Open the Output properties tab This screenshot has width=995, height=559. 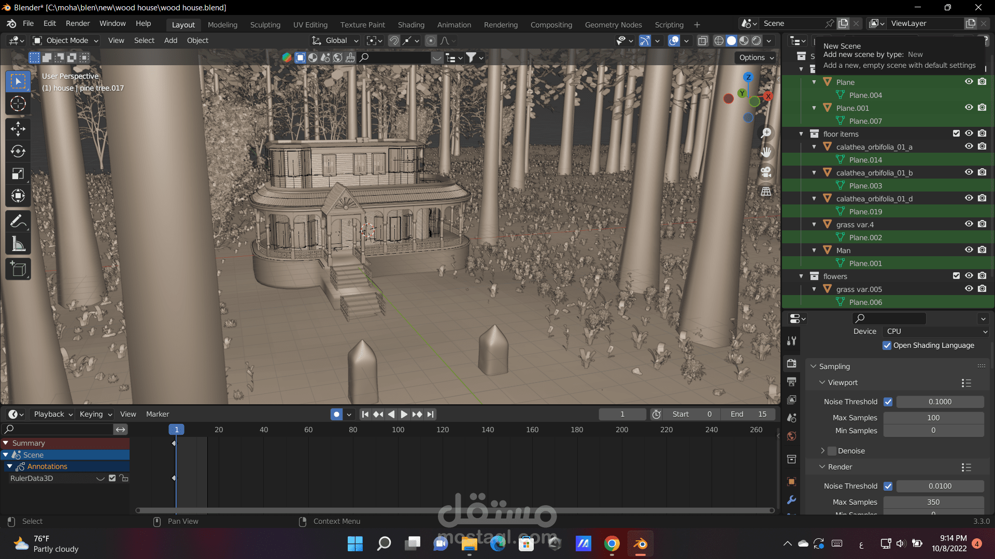[791, 382]
